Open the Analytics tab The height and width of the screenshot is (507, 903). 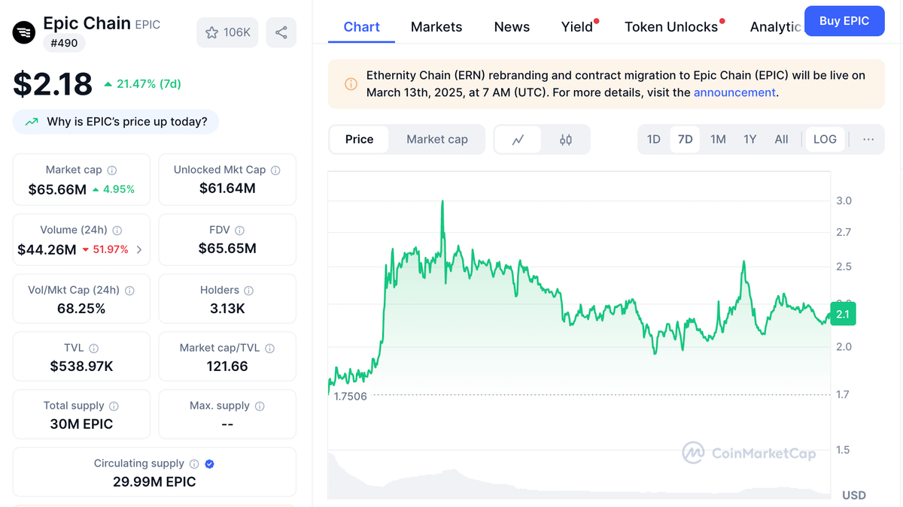pyautogui.click(x=775, y=27)
